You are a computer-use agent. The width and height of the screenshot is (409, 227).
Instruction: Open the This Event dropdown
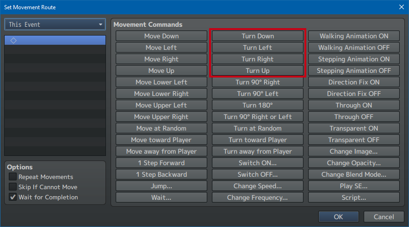tap(55, 24)
